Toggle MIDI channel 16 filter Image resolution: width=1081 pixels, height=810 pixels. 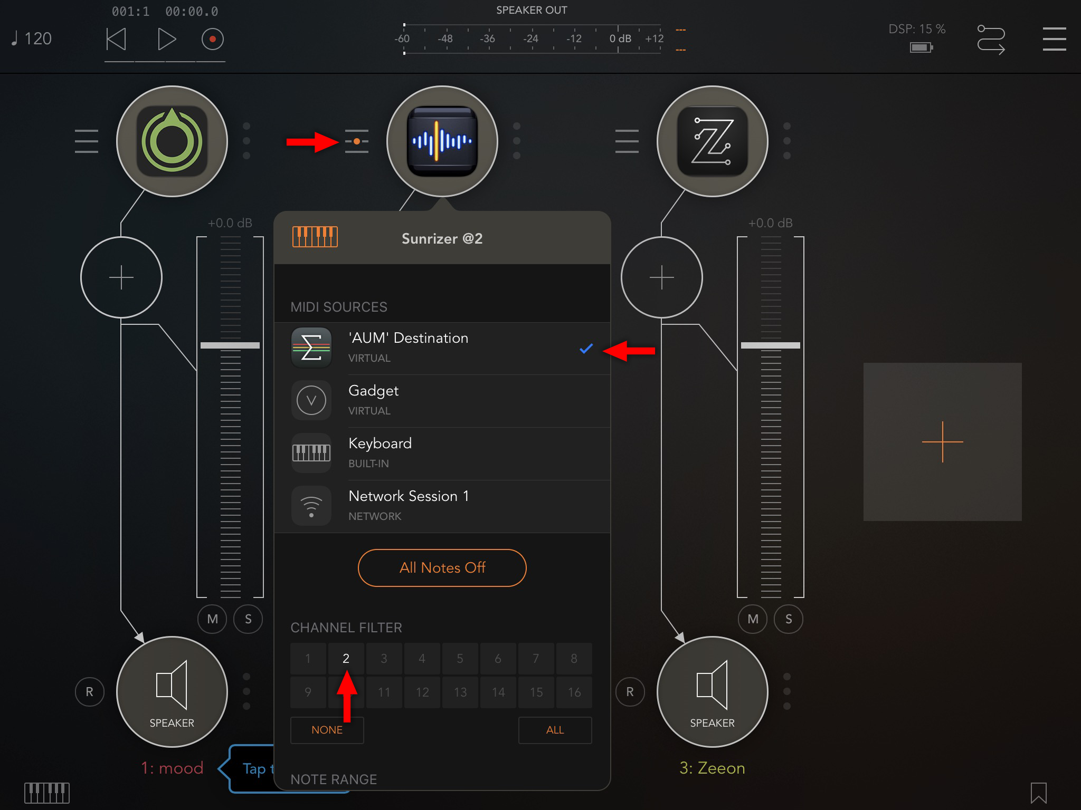pos(574,692)
